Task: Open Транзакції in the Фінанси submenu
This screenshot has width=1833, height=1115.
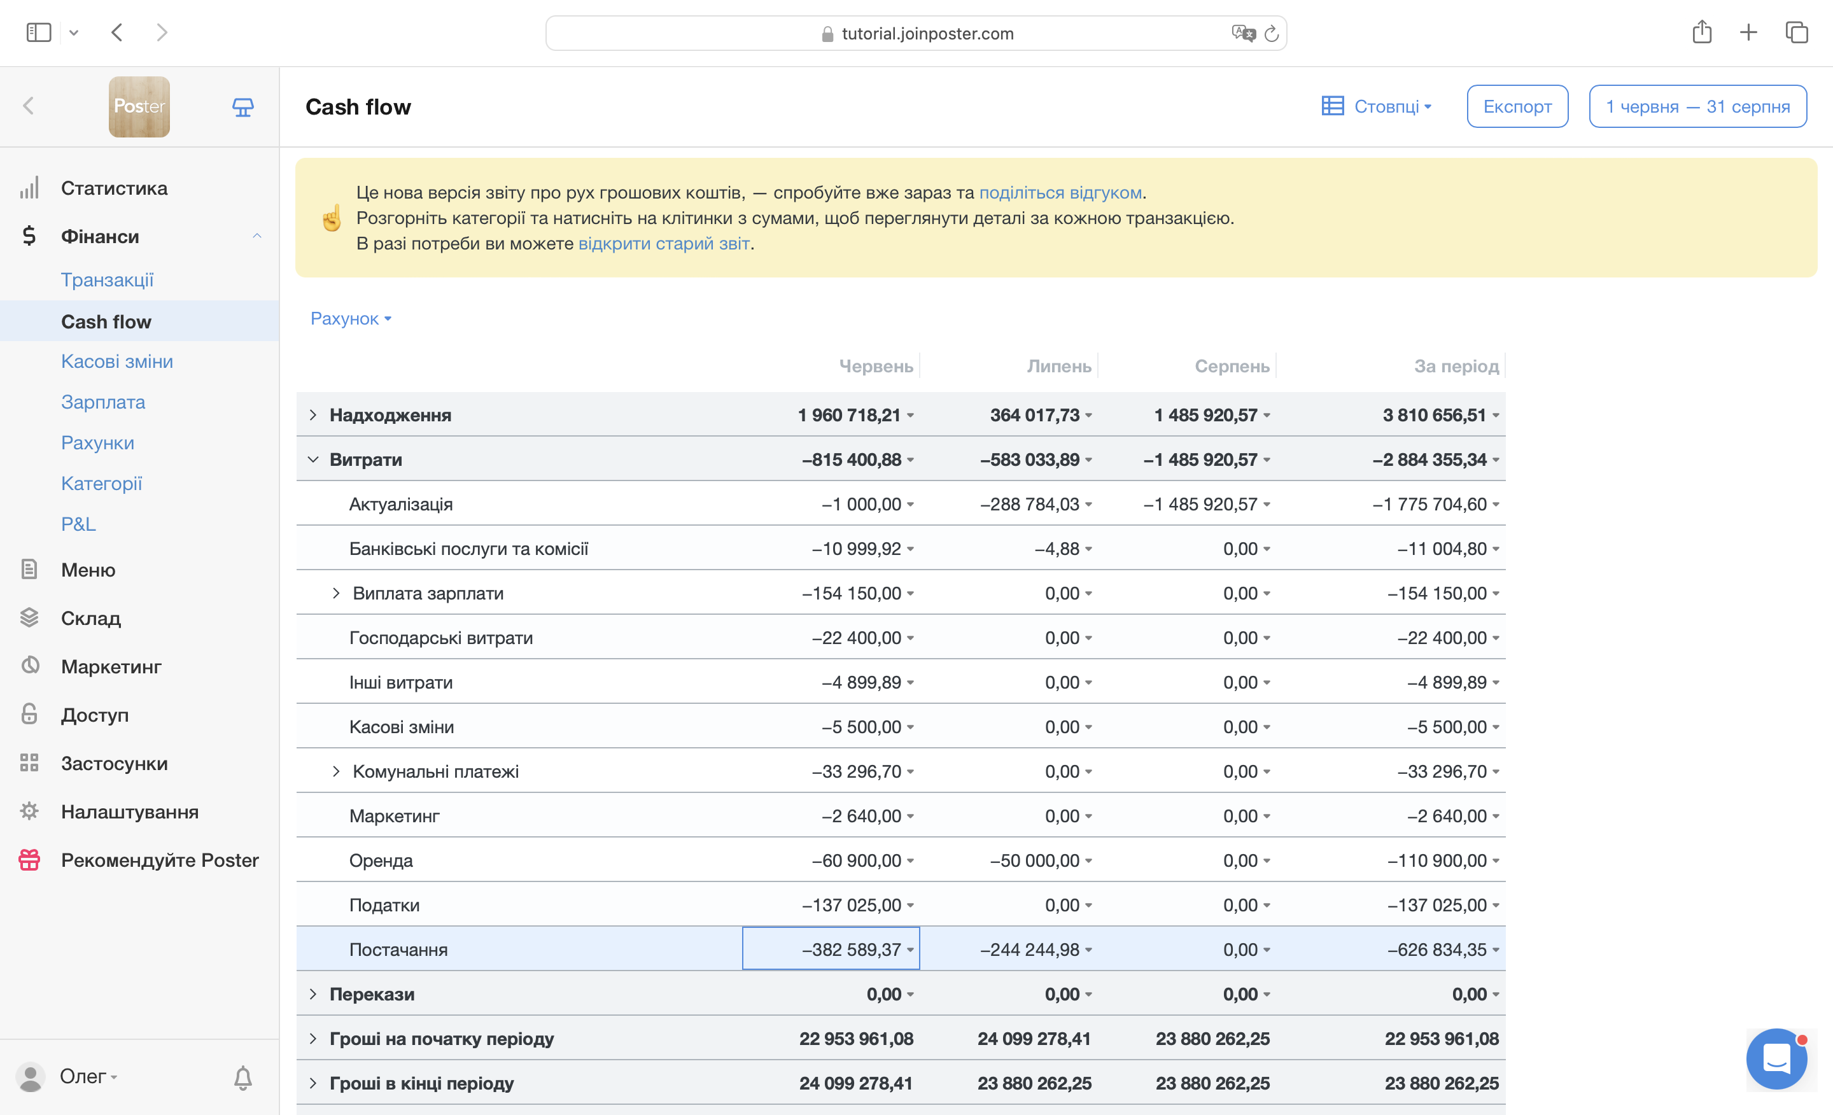Action: (x=107, y=279)
